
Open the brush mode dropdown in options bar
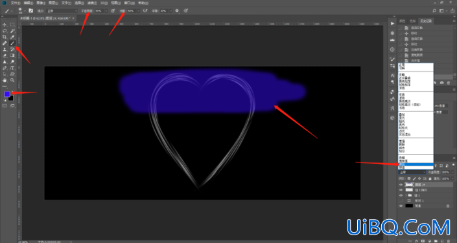point(62,11)
